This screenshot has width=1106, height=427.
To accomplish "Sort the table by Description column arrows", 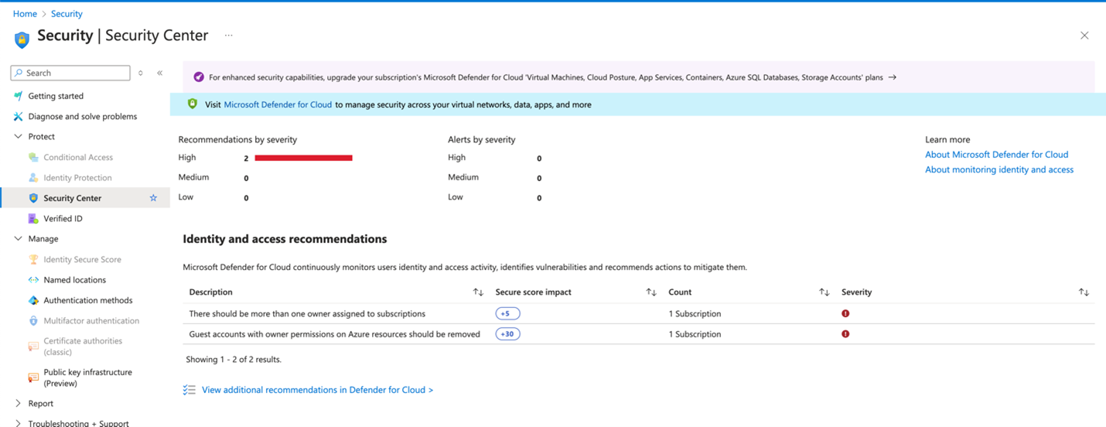I will (x=478, y=292).
